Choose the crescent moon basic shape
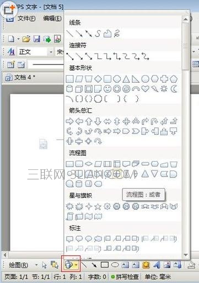This screenshot has height=283, width=199. (174, 89)
